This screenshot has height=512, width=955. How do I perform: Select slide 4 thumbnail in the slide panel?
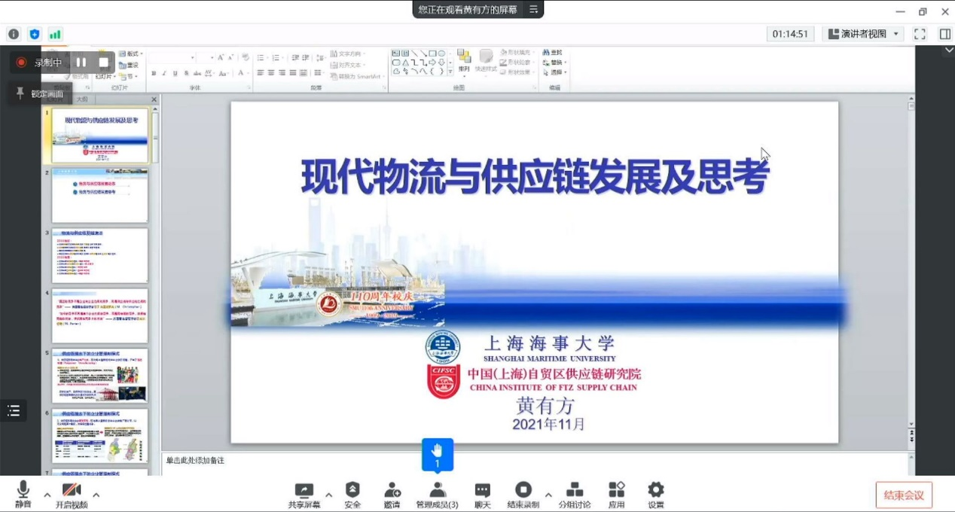100,315
